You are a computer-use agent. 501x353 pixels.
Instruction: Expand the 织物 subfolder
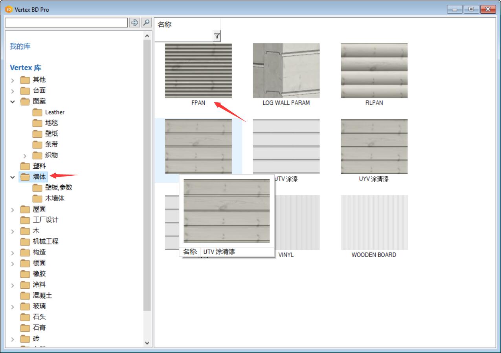pyautogui.click(x=25, y=156)
